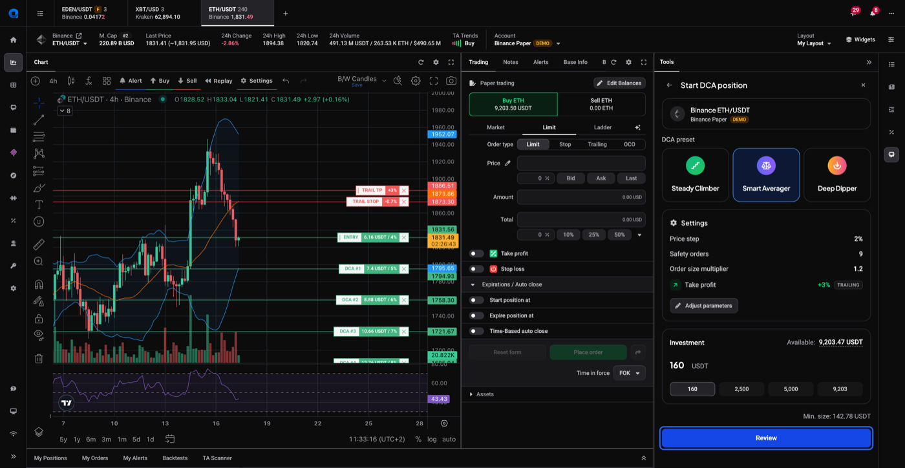Open the XBT/USD Kraken tab
This screenshot has height=468, width=905.
coord(164,13)
